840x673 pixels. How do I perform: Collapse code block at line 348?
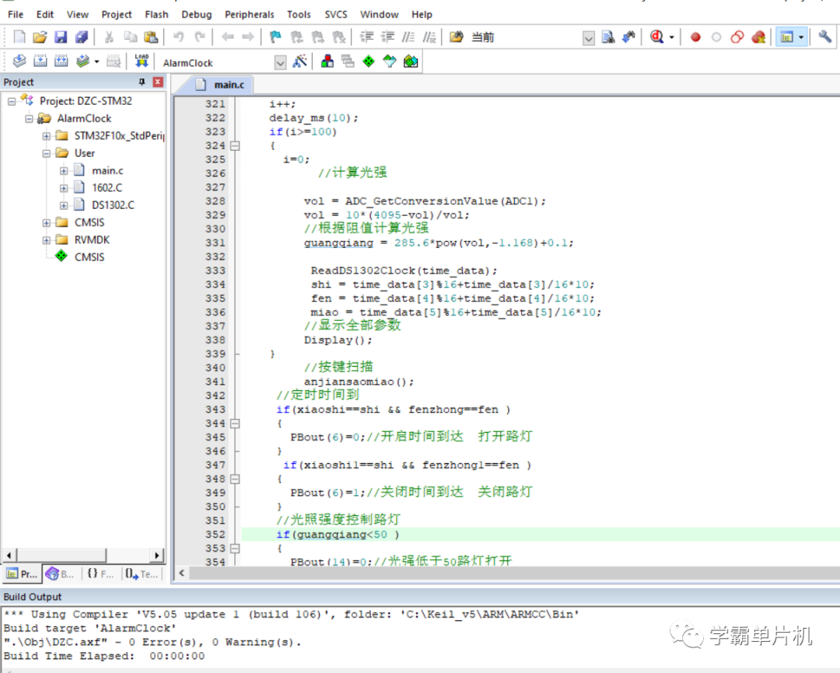[235, 479]
